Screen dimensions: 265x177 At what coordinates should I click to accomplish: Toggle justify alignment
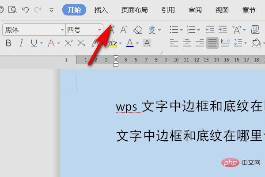pyautogui.click(x=212, y=43)
